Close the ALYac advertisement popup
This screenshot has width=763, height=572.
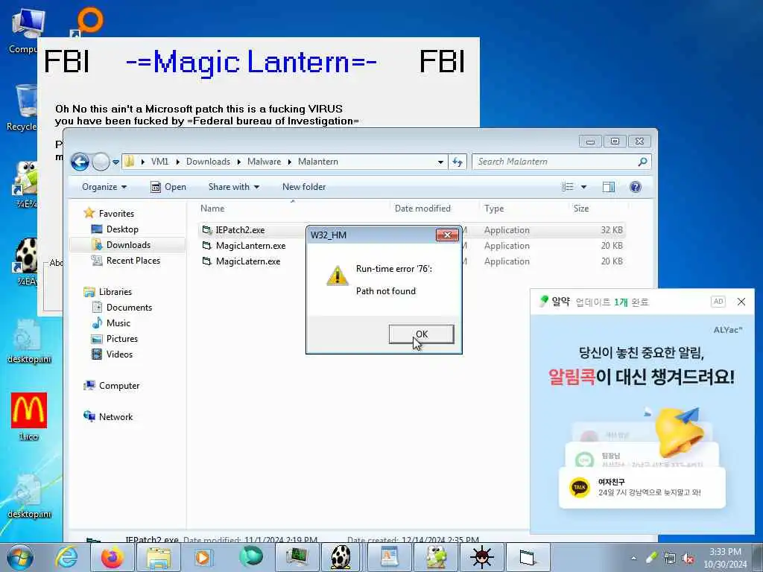click(741, 302)
